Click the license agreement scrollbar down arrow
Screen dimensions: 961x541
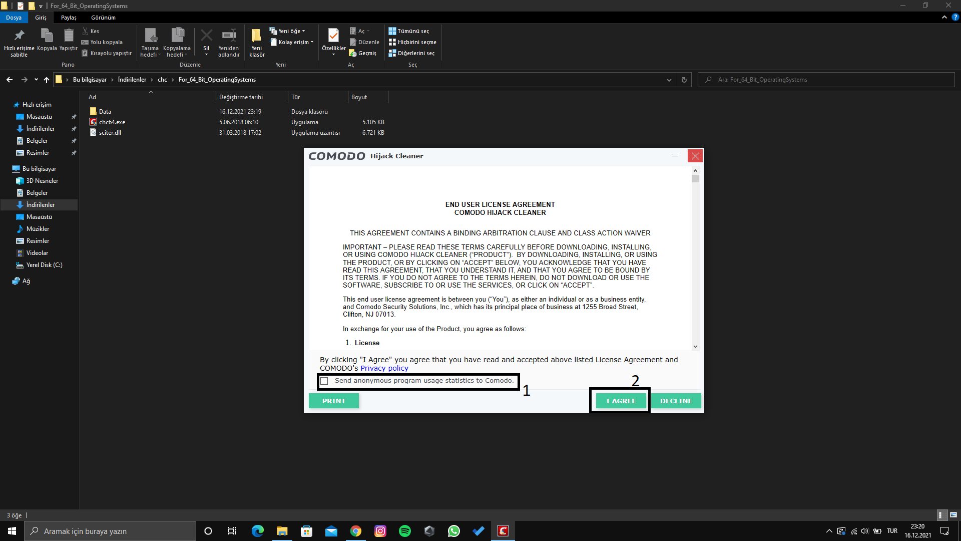pyautogui.click(x=695, y=346)
